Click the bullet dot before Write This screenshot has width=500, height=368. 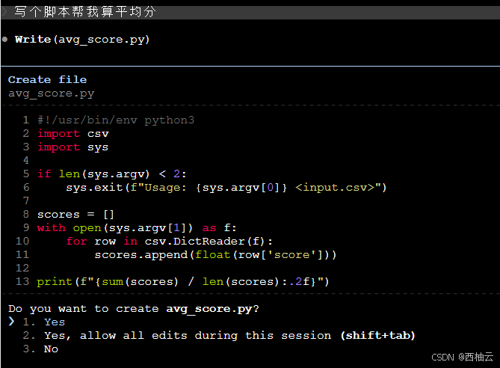point(4,40)
